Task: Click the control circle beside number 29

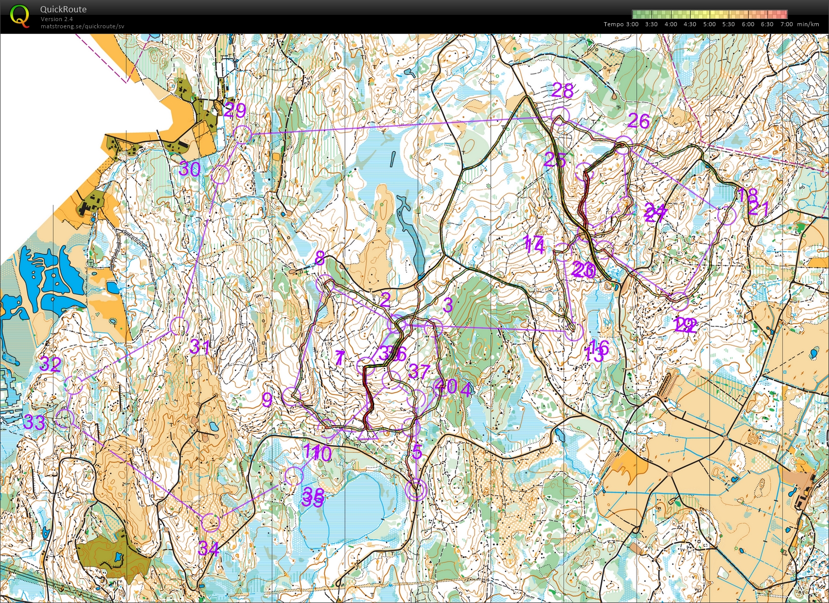Action: [242, 135]
